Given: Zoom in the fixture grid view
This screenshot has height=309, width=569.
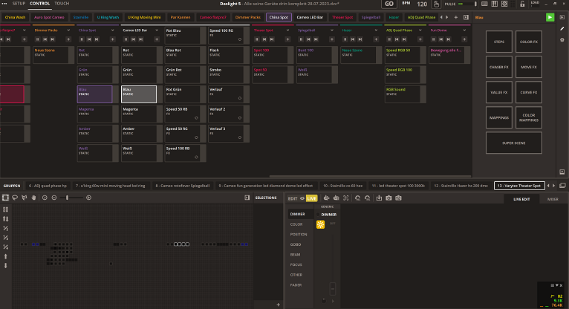Looking at the screenshot, I should tap(88, 198).
